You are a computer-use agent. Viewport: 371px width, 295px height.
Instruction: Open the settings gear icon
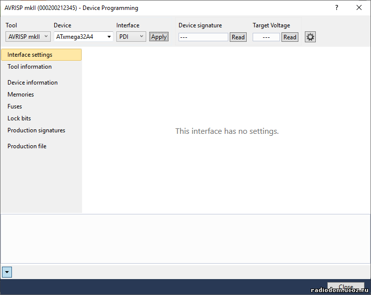[310, 37]
